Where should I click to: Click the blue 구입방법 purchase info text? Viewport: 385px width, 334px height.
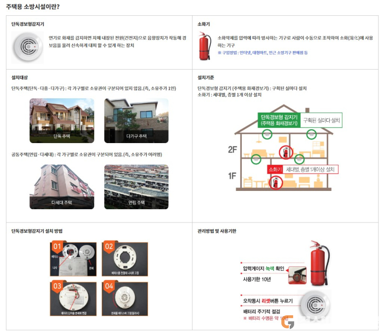point(263,52)
